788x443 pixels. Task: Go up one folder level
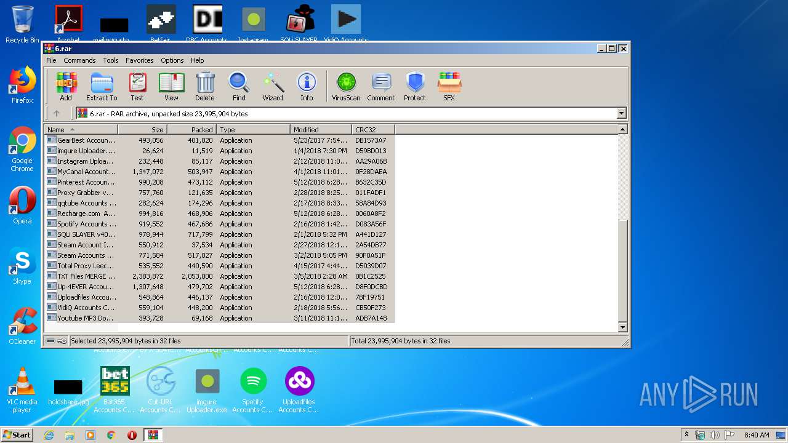click(57, 113)
